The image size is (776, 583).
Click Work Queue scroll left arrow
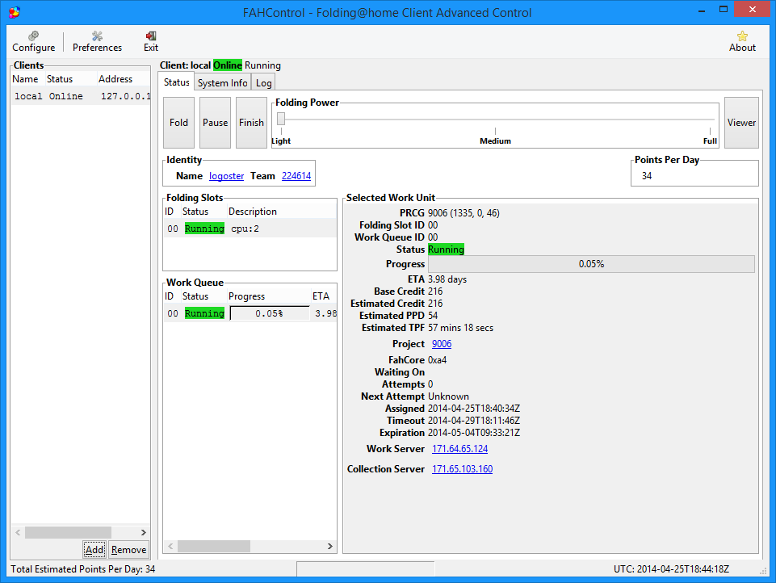(170, 547)
